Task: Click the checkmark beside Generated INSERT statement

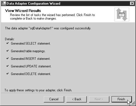Action: [8, 58]
